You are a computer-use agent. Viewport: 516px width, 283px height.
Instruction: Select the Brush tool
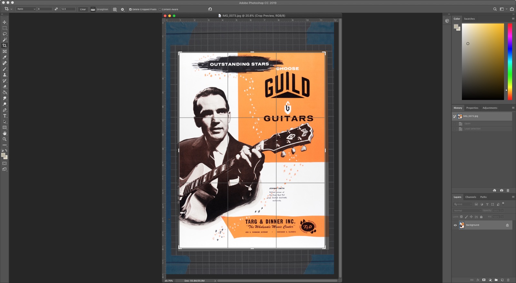tap(5, 69)
